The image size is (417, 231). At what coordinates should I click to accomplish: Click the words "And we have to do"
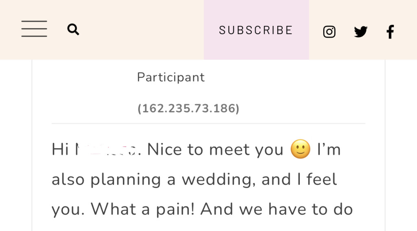click(x=277, y=209)
